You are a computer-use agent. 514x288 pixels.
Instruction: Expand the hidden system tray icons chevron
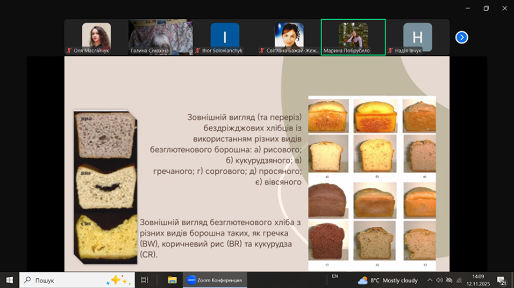430,280
